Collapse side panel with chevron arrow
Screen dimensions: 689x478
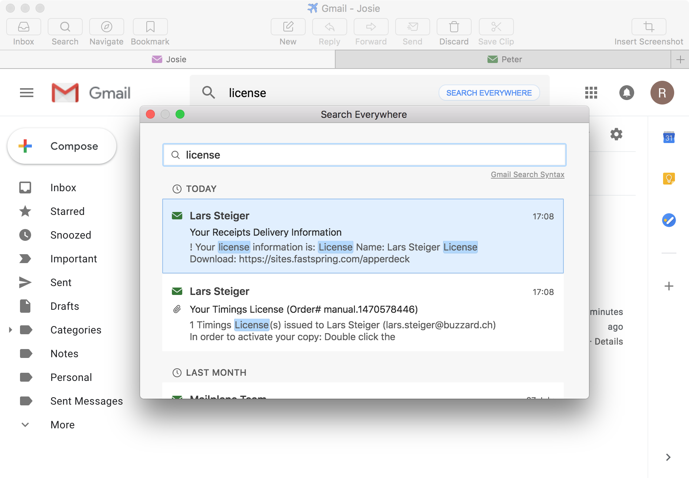click(668, 457)
